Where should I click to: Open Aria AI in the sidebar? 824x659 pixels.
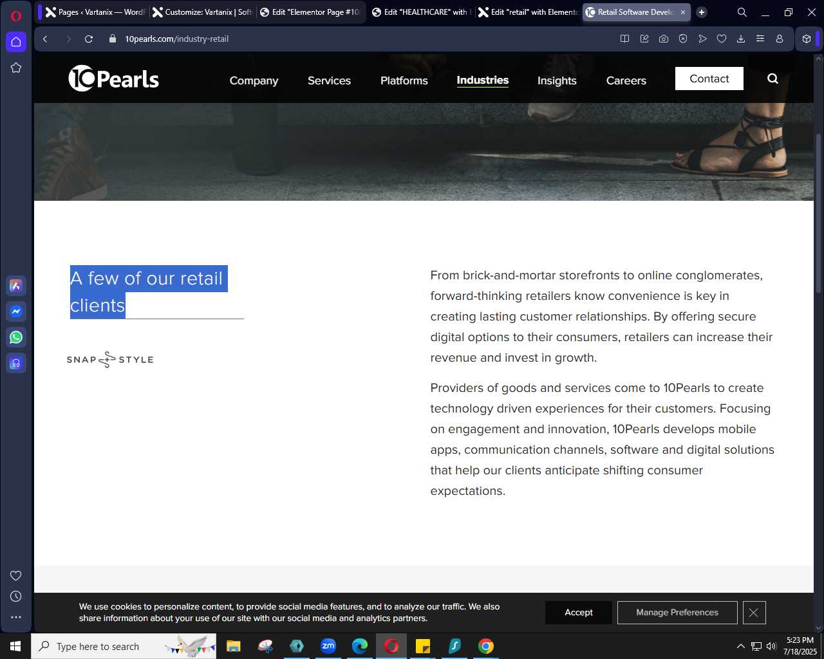[x=16, y=286]
